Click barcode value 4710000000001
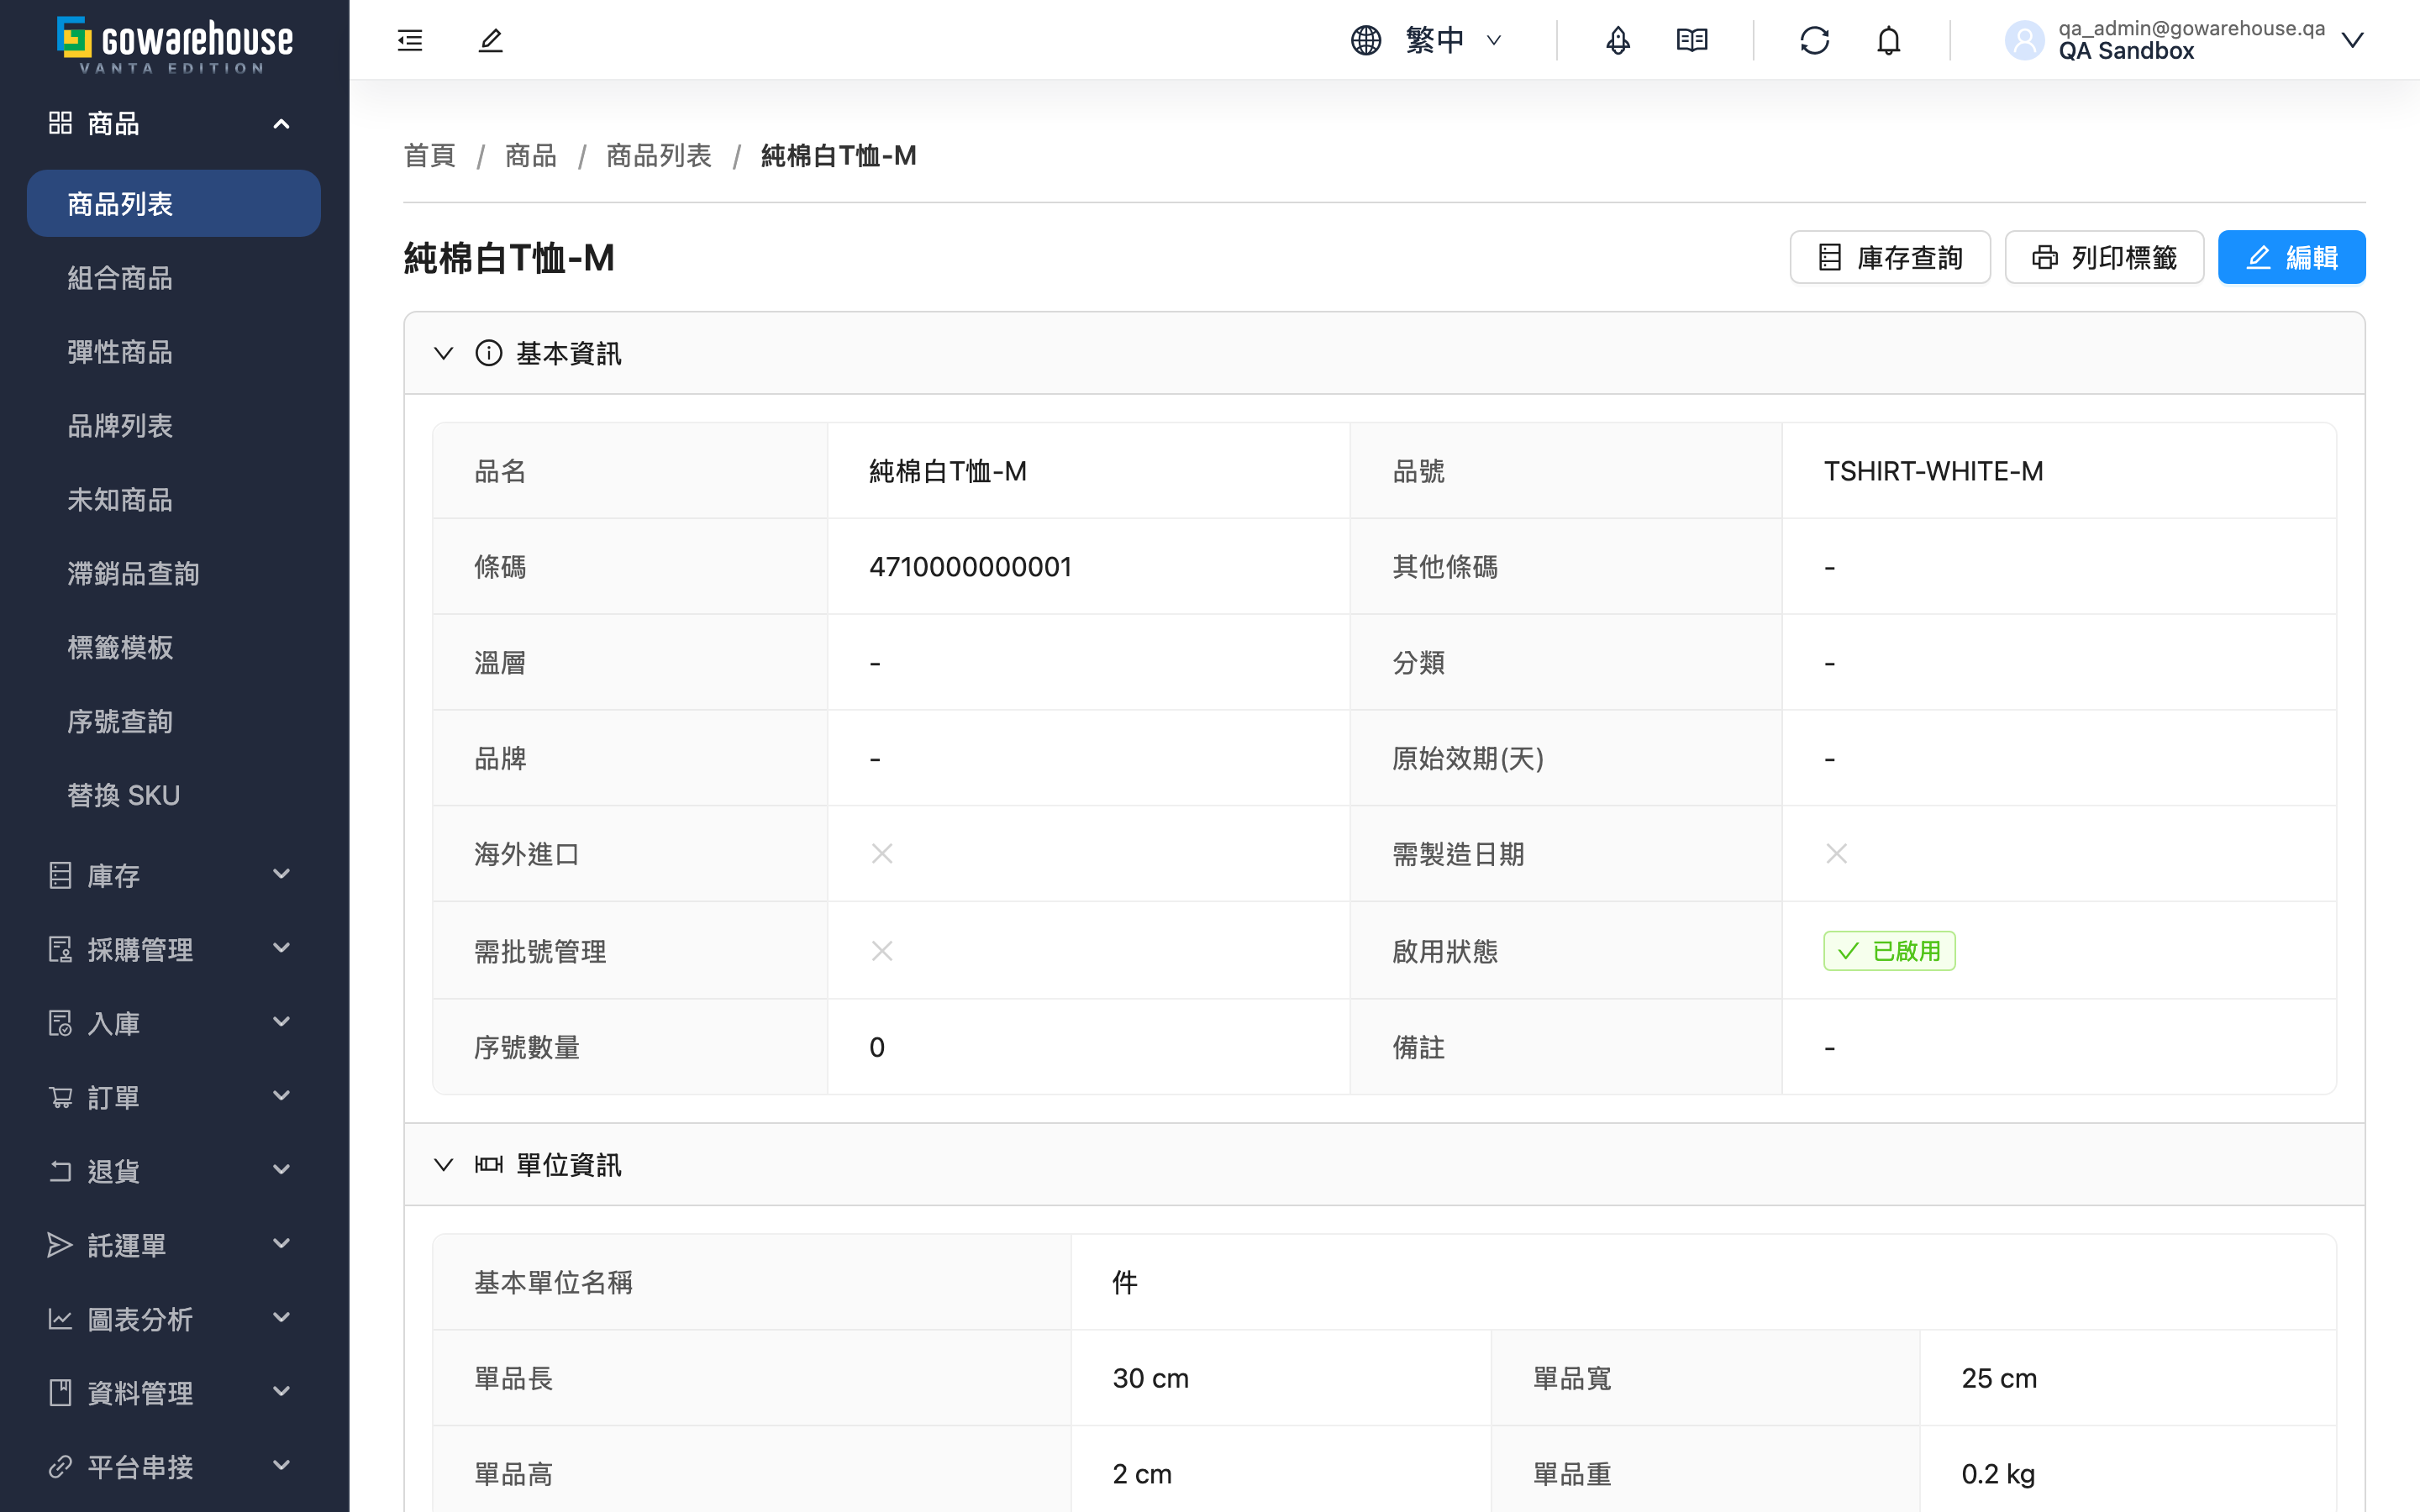The width and height of the screenshot is (2420, 1512). (970, 567)
